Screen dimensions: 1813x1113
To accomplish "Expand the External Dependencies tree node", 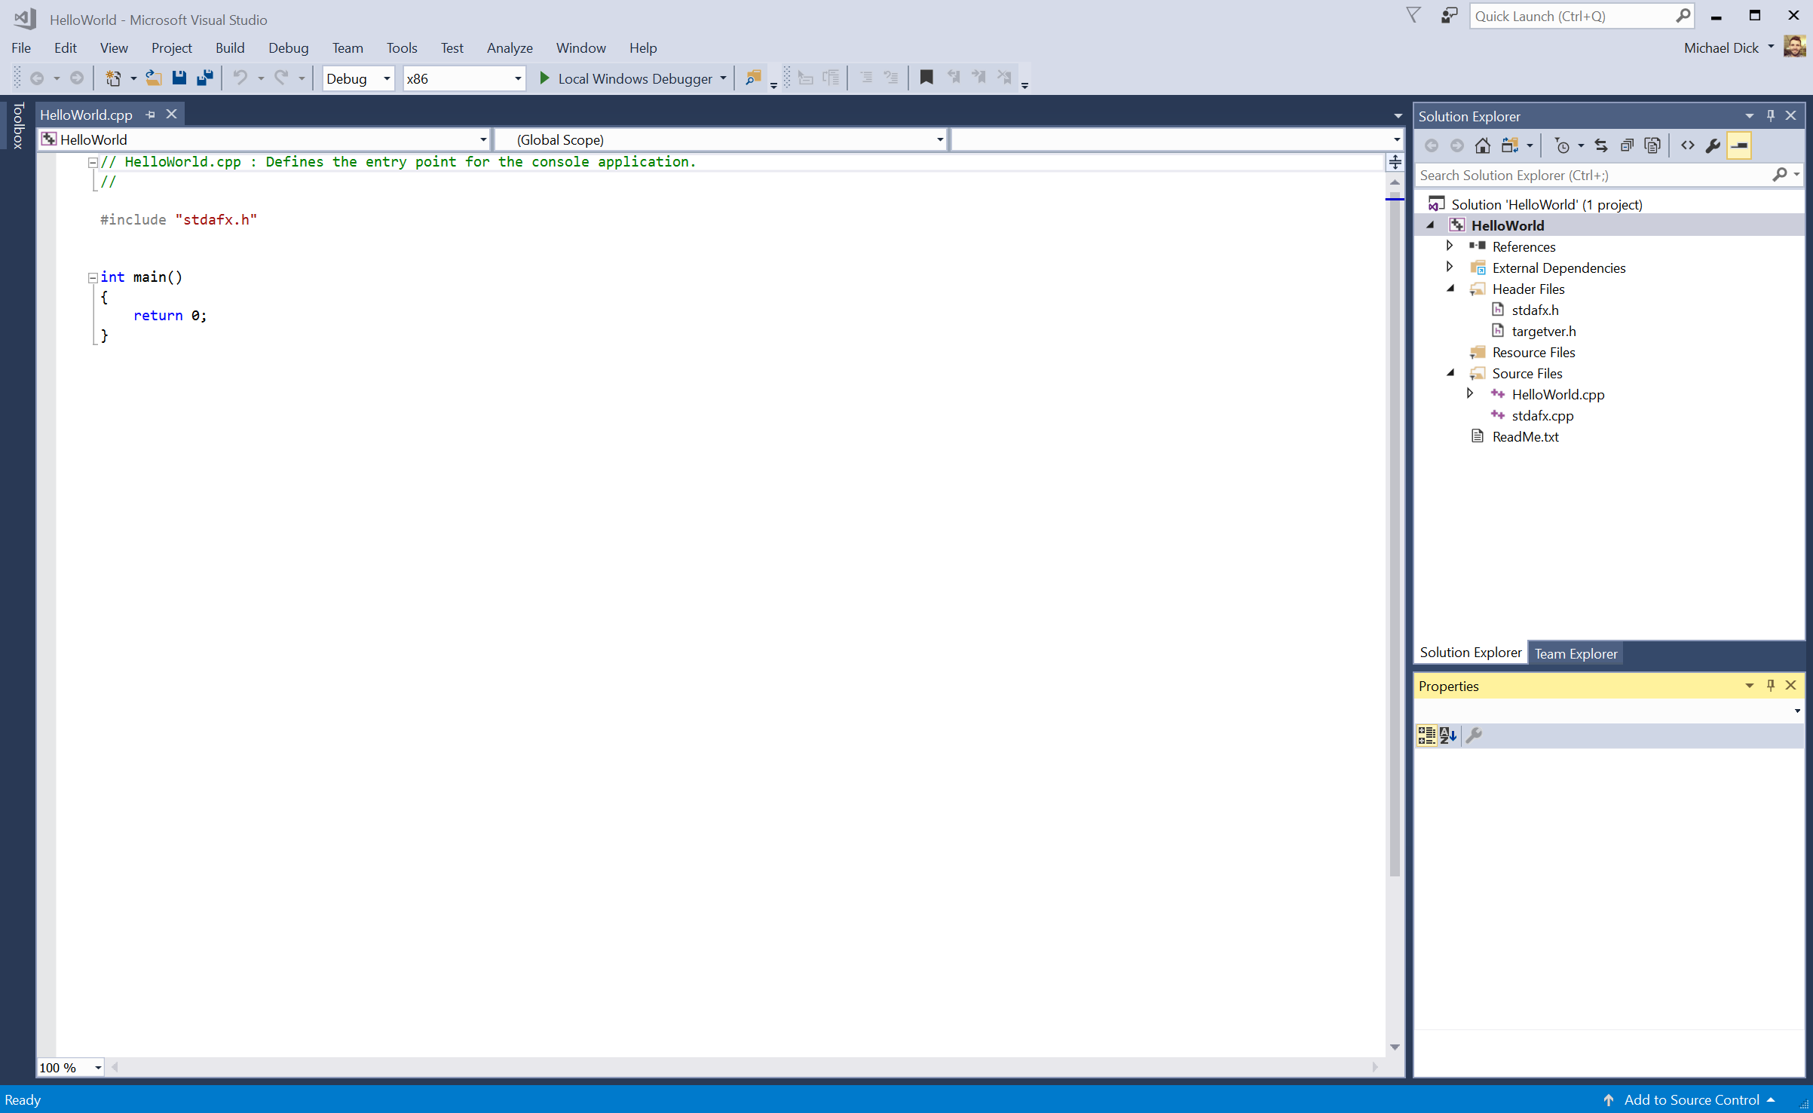I will coord(1448,267).
